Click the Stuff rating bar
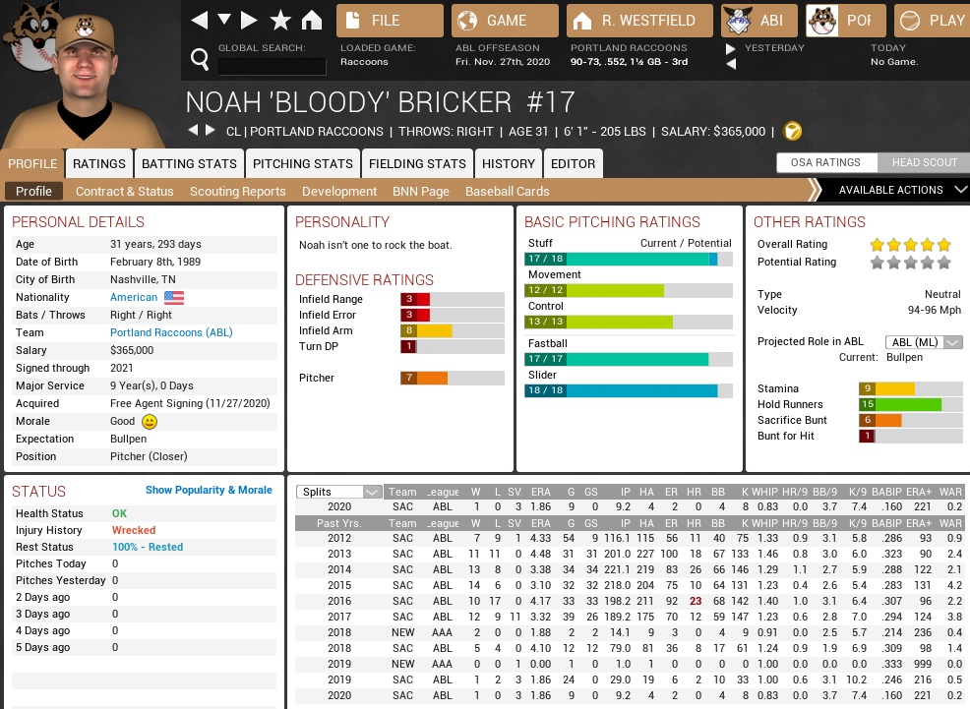The height and width of the screenshot is (709, 970). 628,259
